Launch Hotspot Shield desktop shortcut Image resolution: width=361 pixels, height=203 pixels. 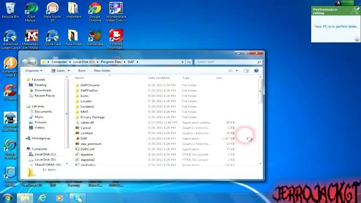pyautogui.click(x=10, y=176)
